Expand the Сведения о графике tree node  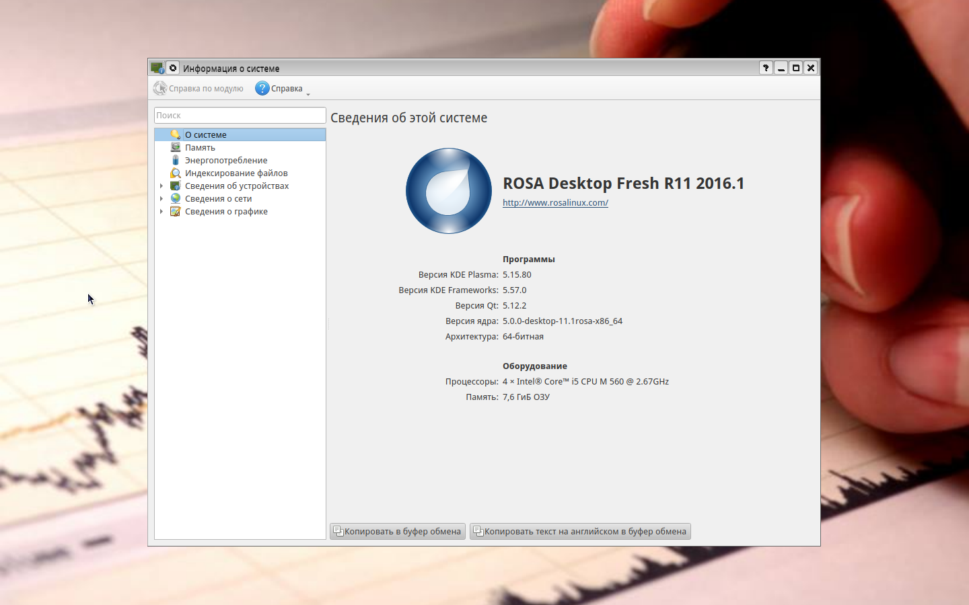click(x=161, y=212)
